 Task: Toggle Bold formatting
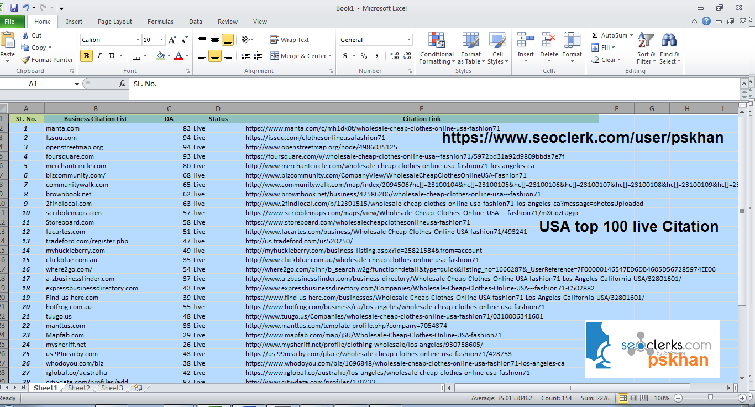86,56
